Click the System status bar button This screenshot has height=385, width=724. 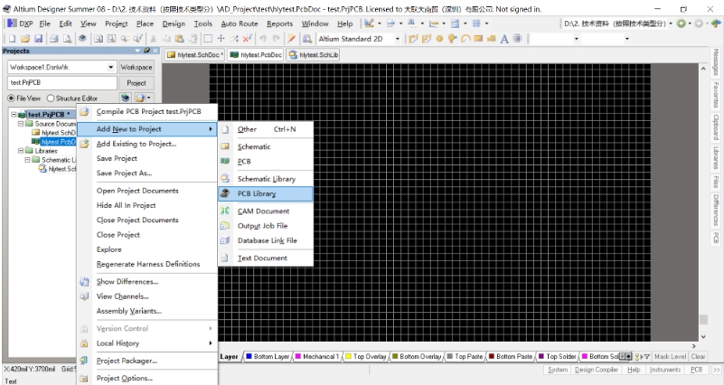coord(558,370)
